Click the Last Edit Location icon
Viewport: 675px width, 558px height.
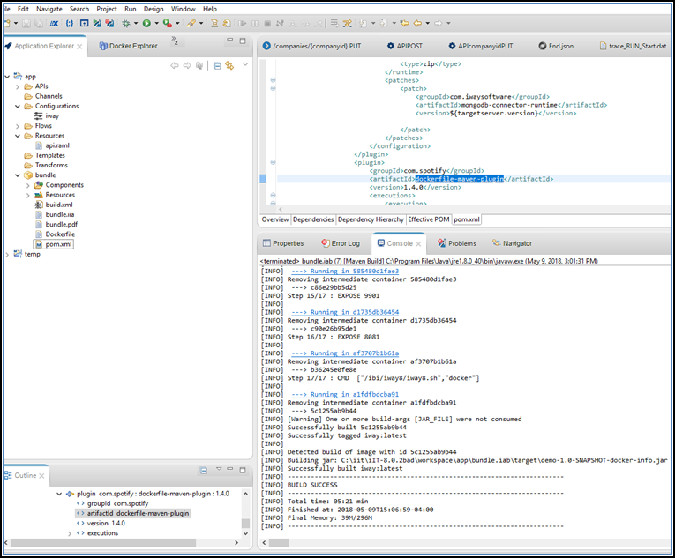point(404,23)
